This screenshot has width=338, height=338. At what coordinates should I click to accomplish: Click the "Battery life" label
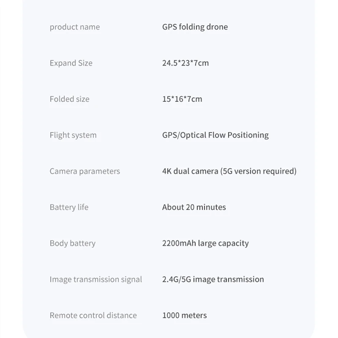(69, 207)
